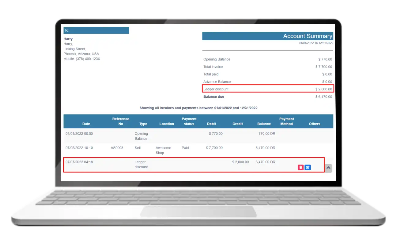Click the Others column header
Viewport: 400px width, 243px height.
pos(314,124)
